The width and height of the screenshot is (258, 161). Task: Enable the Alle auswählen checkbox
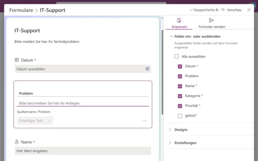(177, 57)
